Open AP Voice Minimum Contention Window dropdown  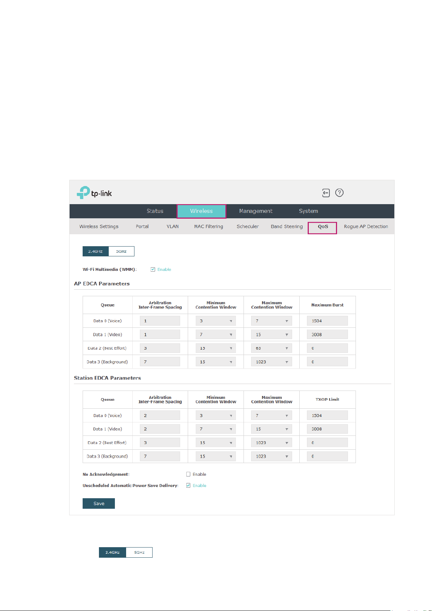pos(216,321)
